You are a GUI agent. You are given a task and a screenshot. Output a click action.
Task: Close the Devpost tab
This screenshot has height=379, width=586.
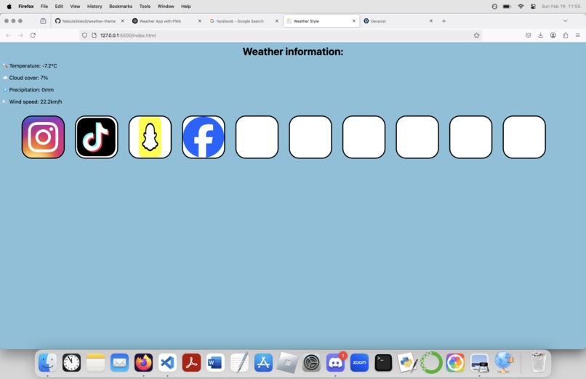pyautogui.click(x=431, y=21)
